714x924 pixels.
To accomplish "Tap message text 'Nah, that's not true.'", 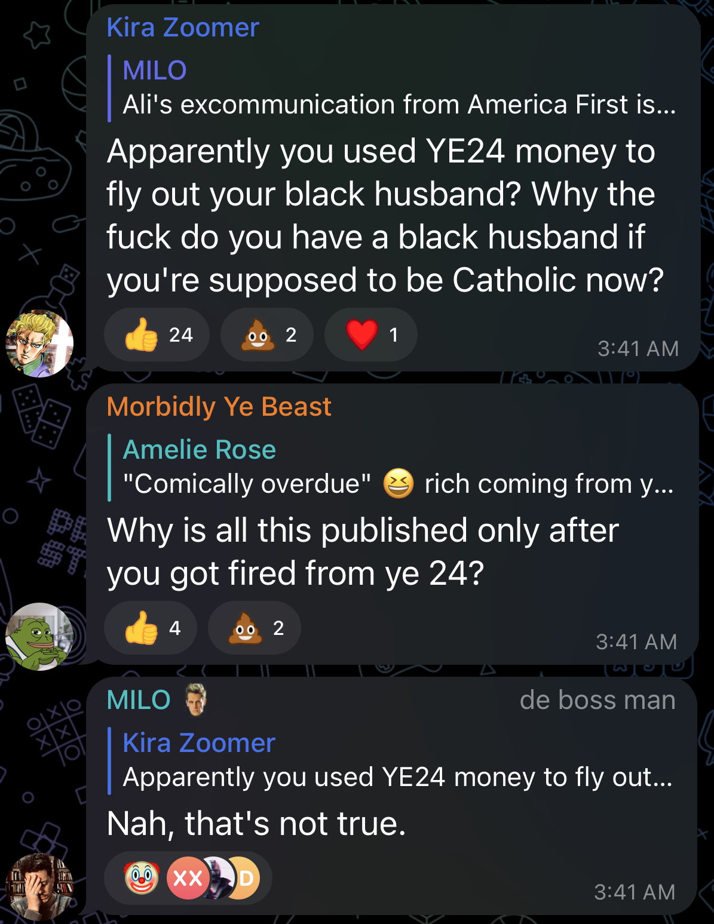I will click(x=256, y=824).
